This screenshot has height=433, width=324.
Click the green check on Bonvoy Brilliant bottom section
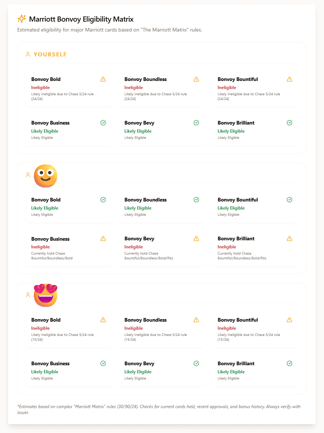pyautogui.click(x=290, y=363)
